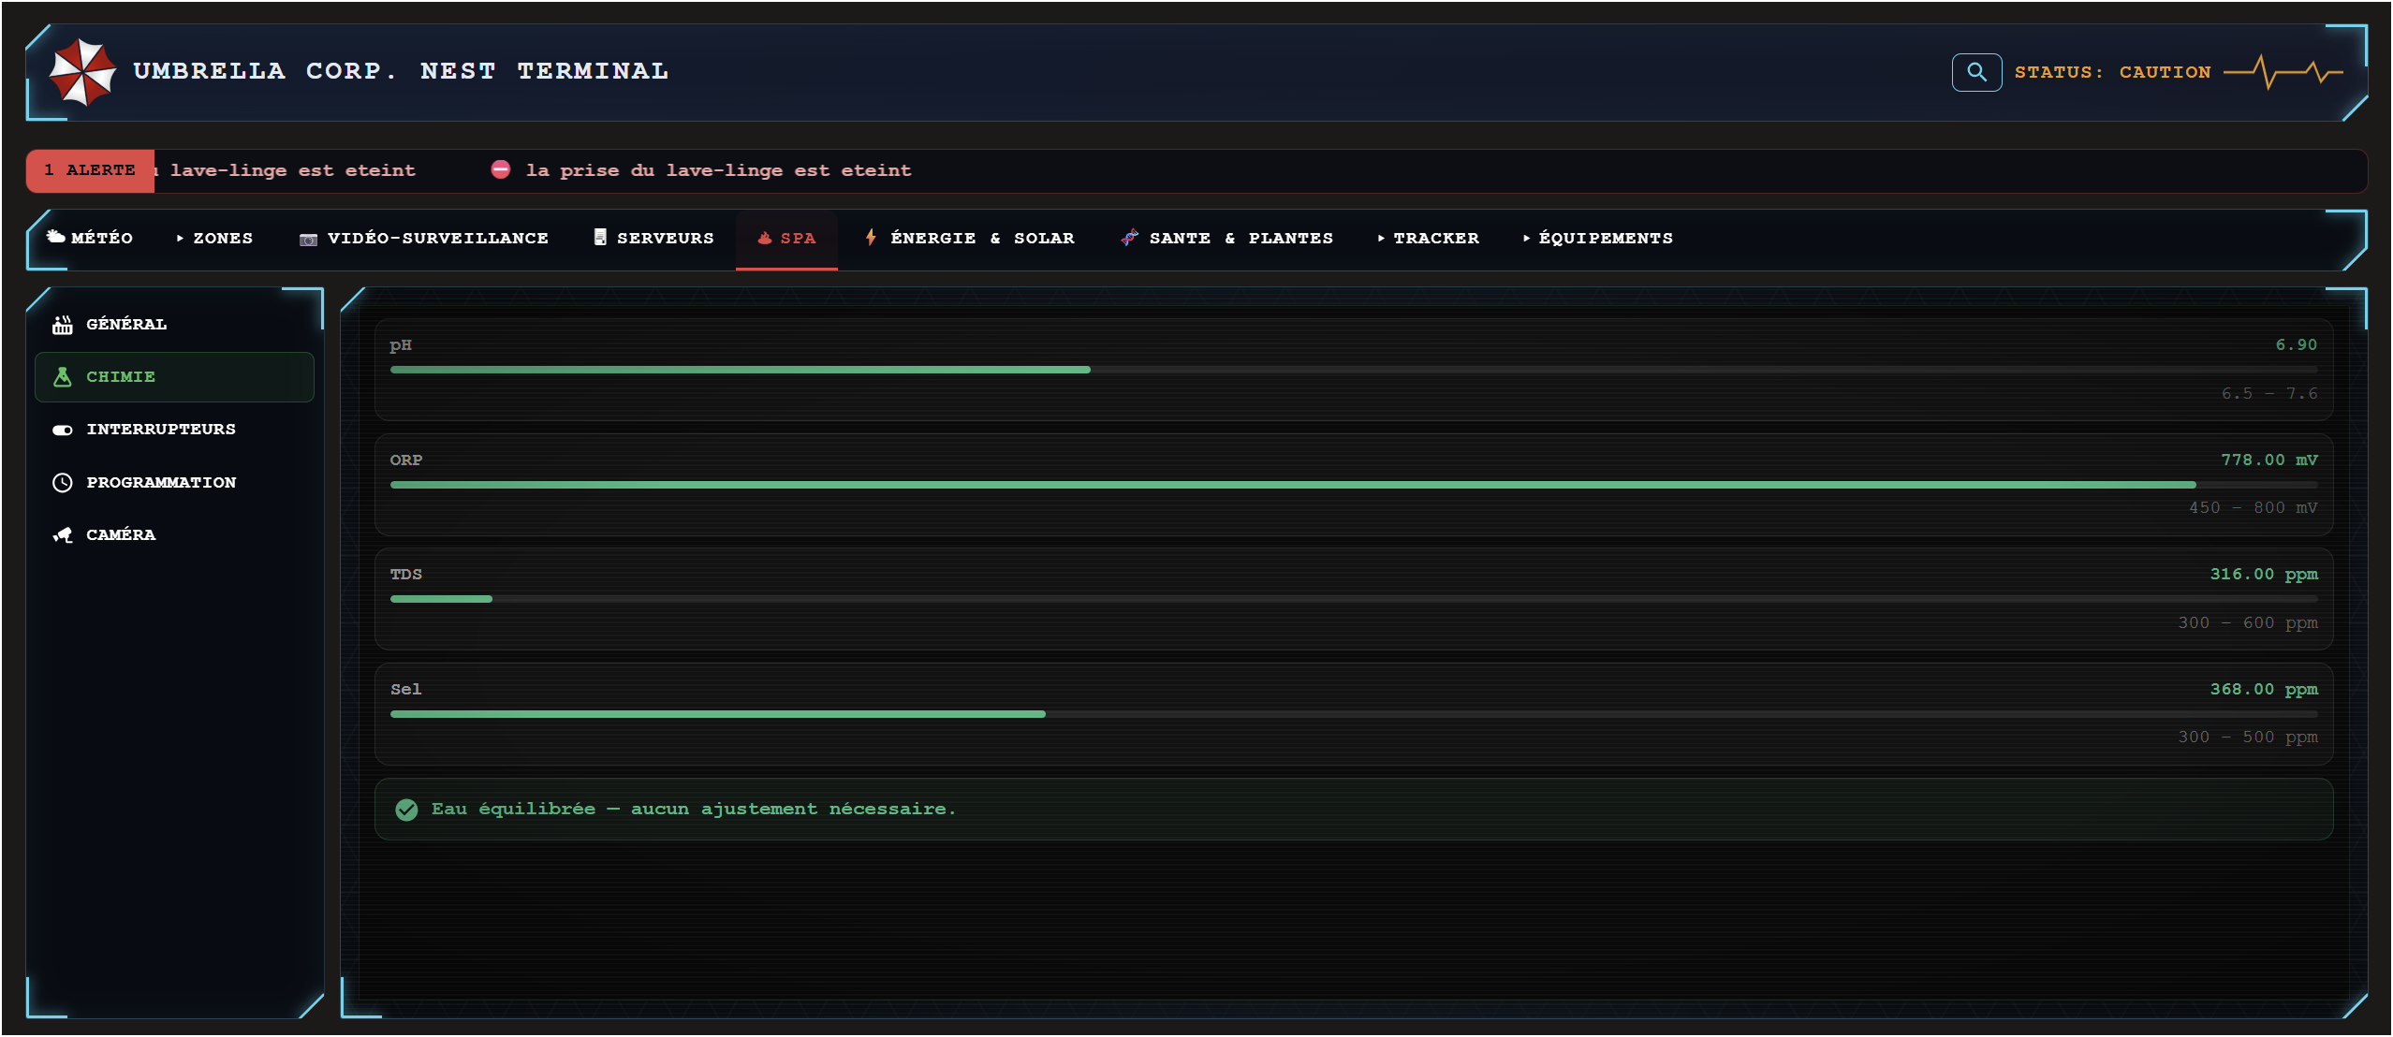The image size is (2393, 1037).
Task: Open the Interrupteurs section
Action: point(174,430)
